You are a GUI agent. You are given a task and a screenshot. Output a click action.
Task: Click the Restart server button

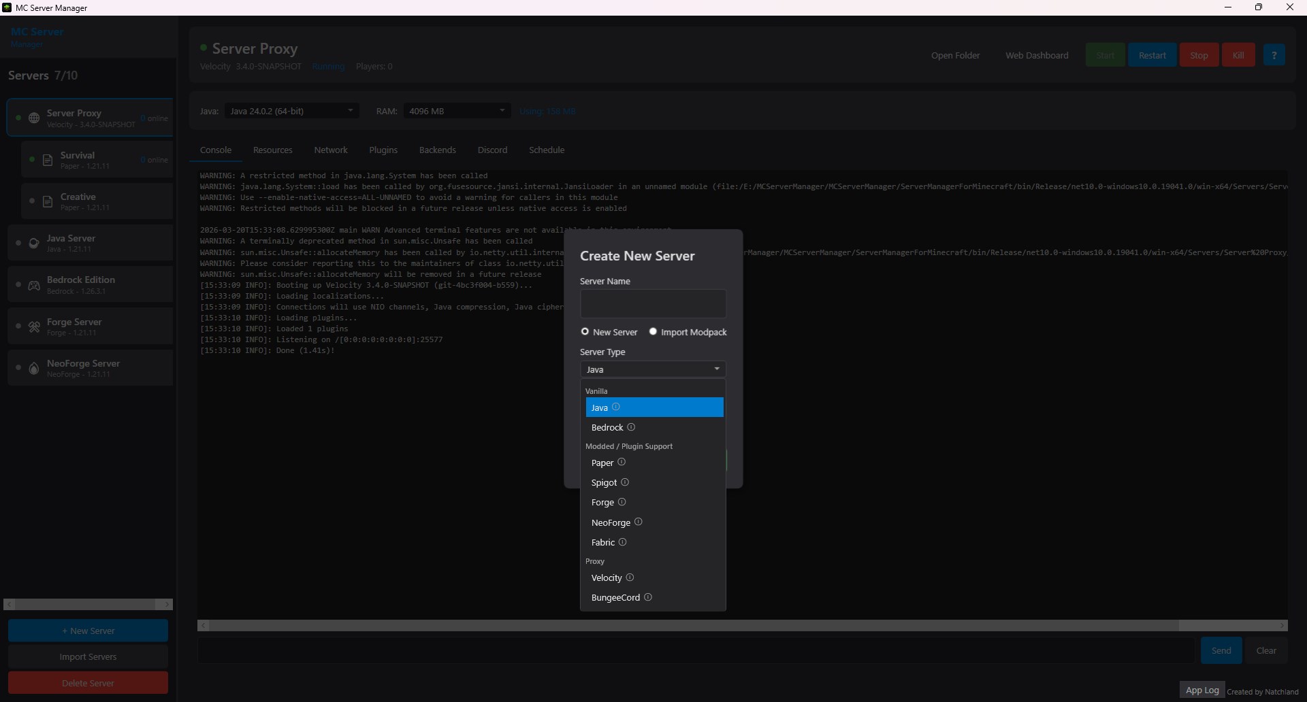coord(1152,55)
